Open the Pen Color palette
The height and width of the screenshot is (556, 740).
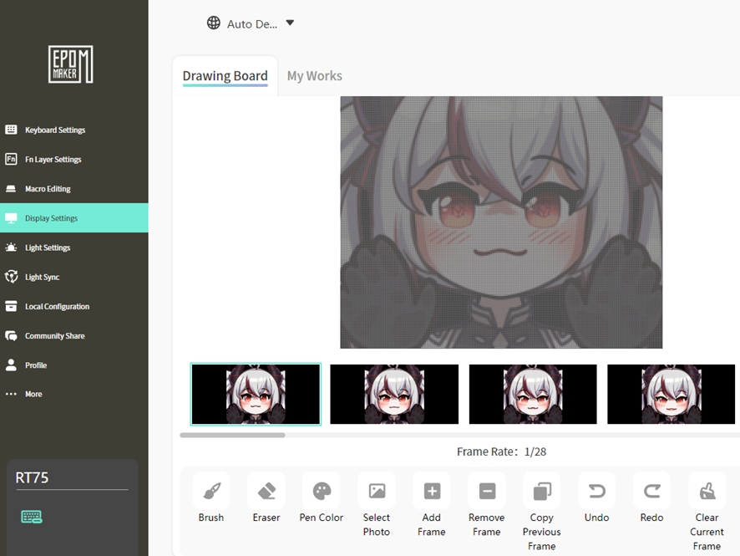tap(322, 491)
